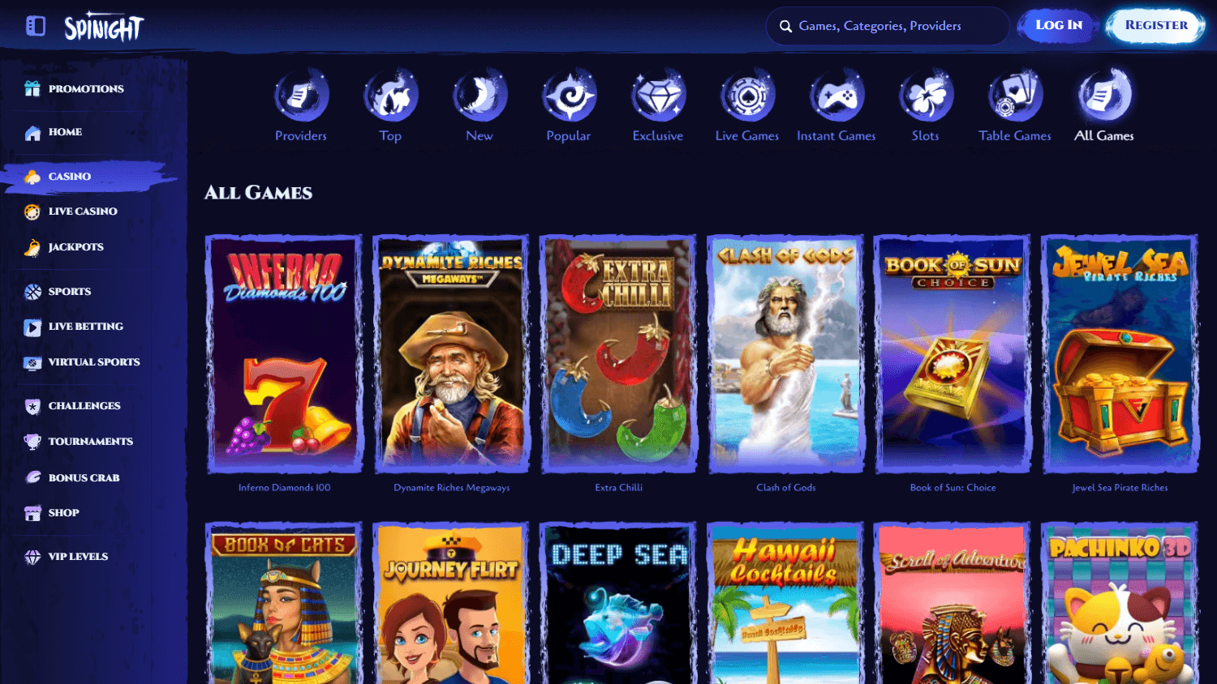Click the Live Betting play icon
The image size is (1217, 684).
point(32,327)
